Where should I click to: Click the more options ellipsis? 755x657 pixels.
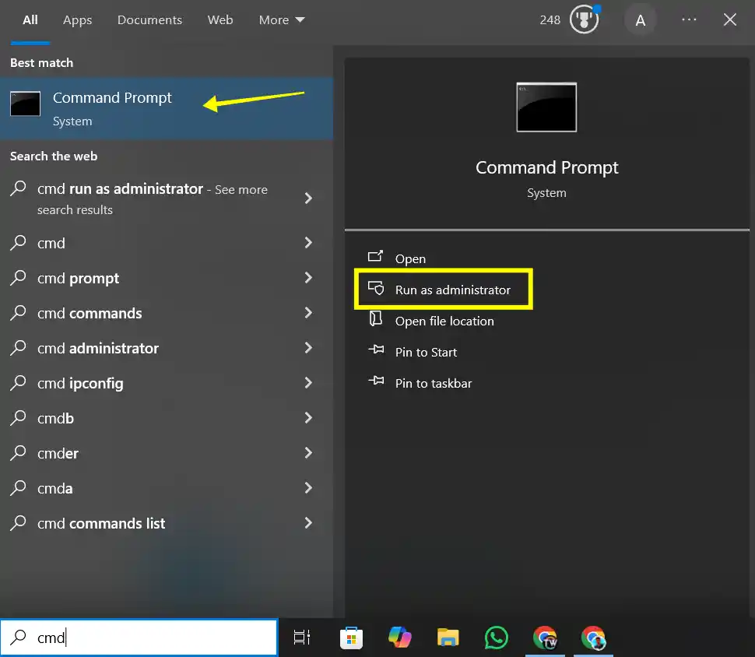[689, 19]
